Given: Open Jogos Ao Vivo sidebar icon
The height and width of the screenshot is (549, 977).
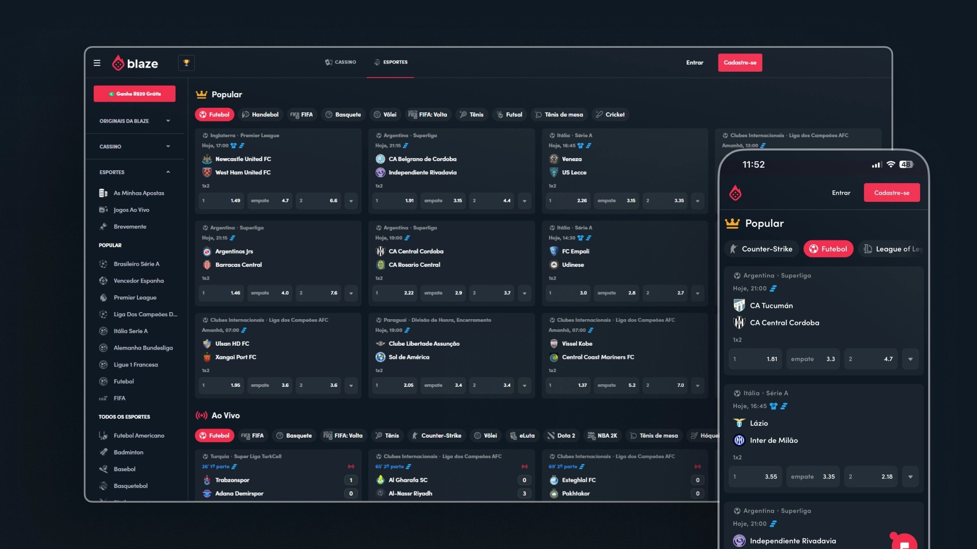Looking at the screenshot, I should tap(103, 210).
